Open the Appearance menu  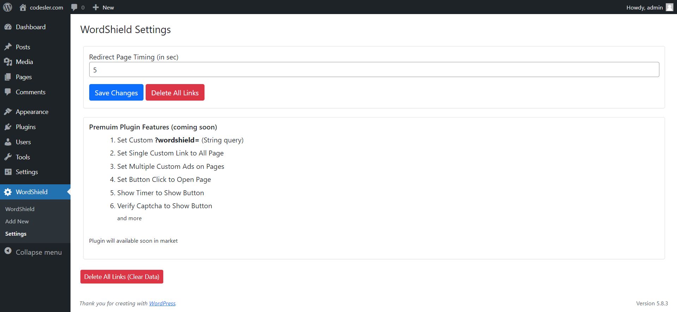pos(35,112)
